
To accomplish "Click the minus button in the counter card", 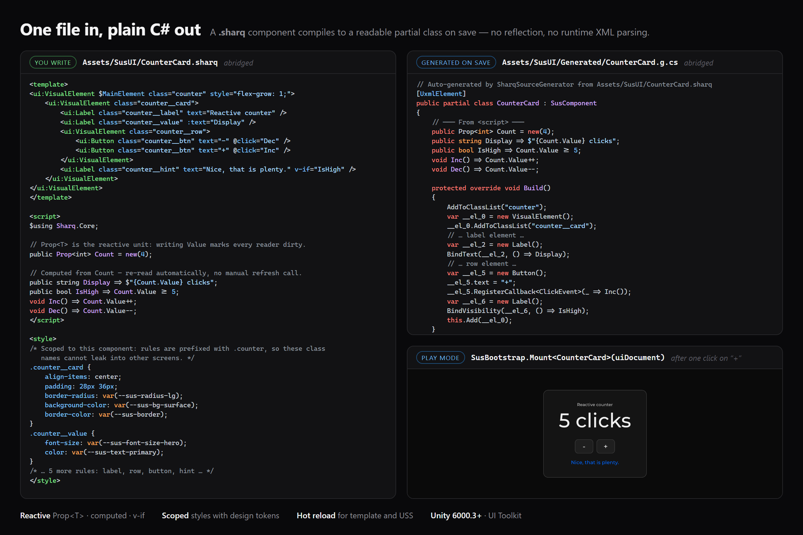I will (x=584, y=446).
